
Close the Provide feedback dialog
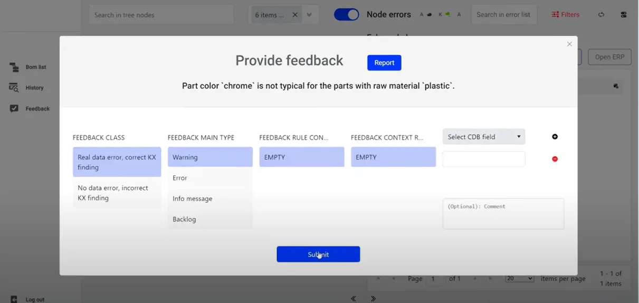tap(569, 44)
